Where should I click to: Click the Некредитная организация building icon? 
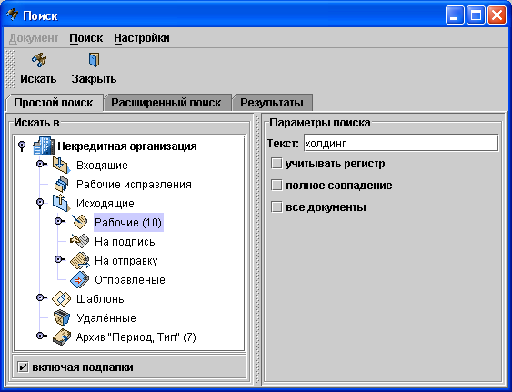44,146
